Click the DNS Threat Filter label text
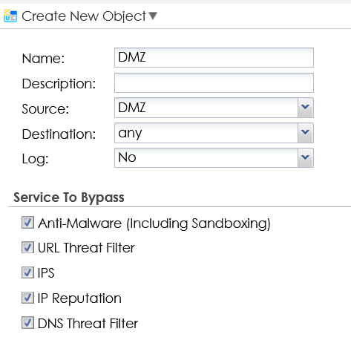This screenshot has height=343, width=351. [88, 324]
